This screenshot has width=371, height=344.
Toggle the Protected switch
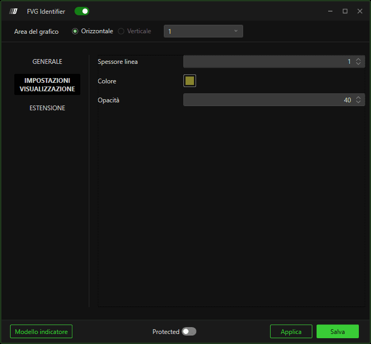coord(189,331)
